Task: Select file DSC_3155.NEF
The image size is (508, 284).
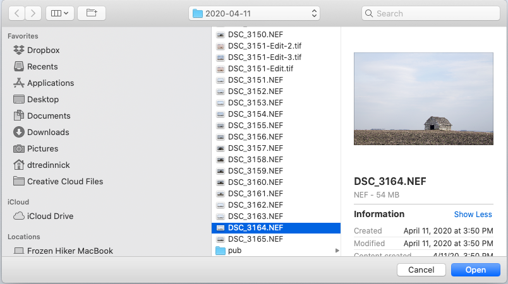Action: click(x=276, y=126)
